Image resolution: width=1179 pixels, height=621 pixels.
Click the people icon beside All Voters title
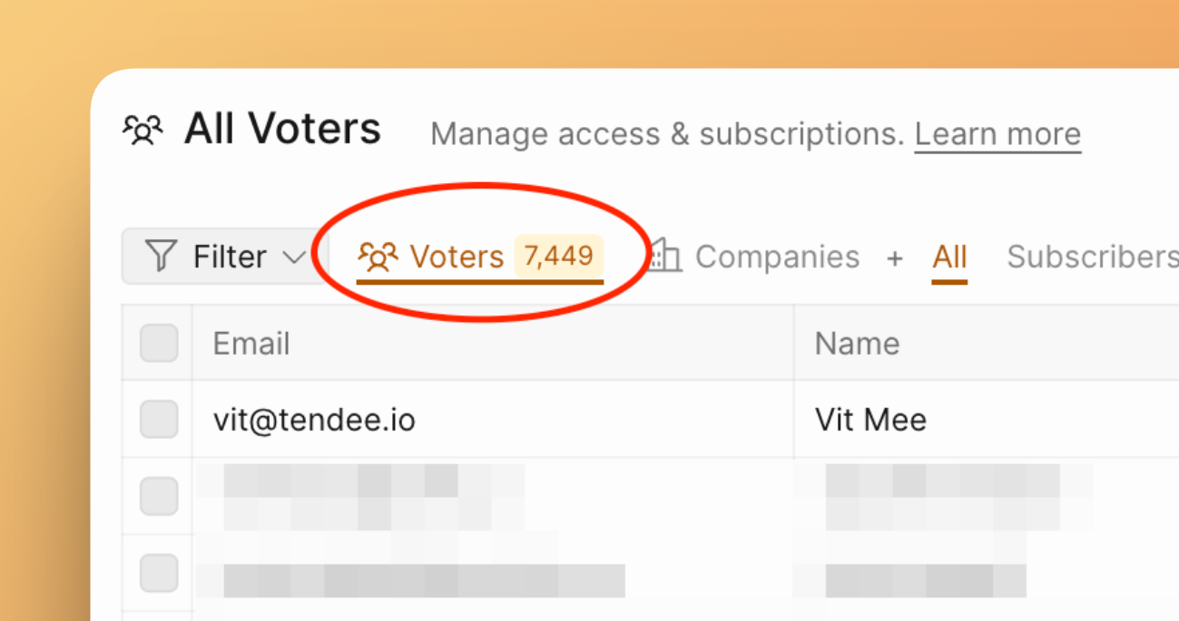point(142,131)
